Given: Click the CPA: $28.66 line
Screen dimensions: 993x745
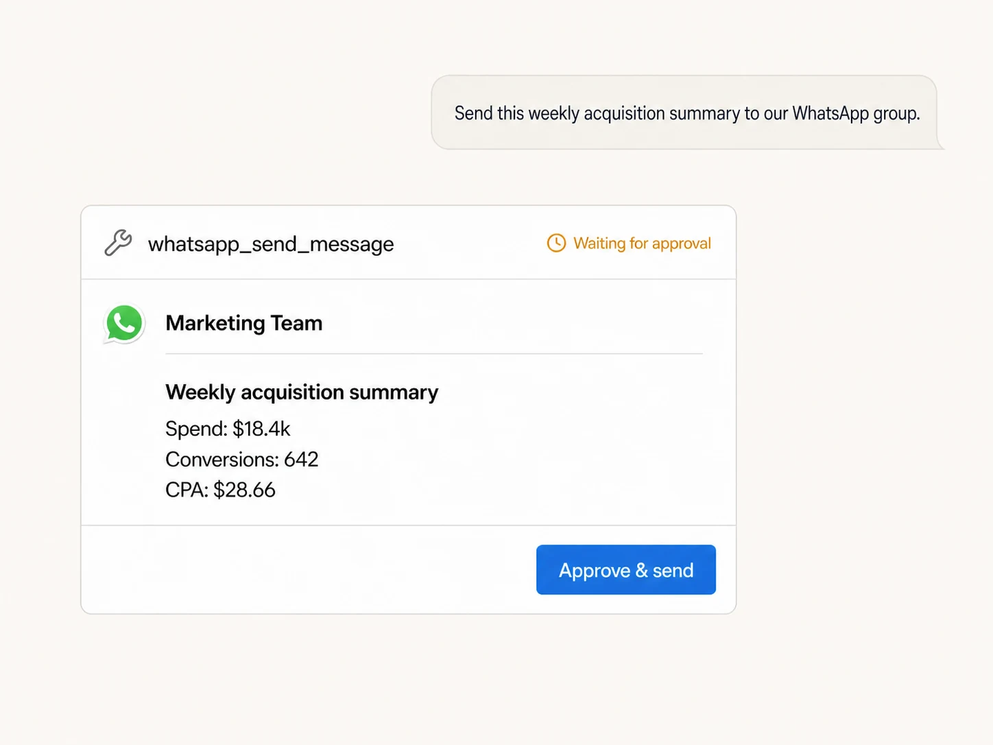Looking at the screenshot, I should pos(220,490).
